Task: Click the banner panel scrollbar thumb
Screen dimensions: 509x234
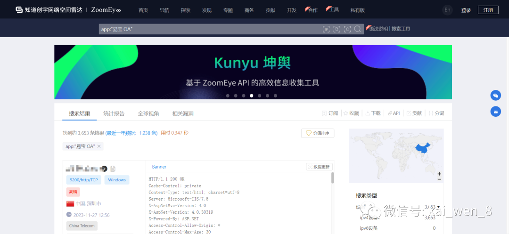Action: coord(333,178)
